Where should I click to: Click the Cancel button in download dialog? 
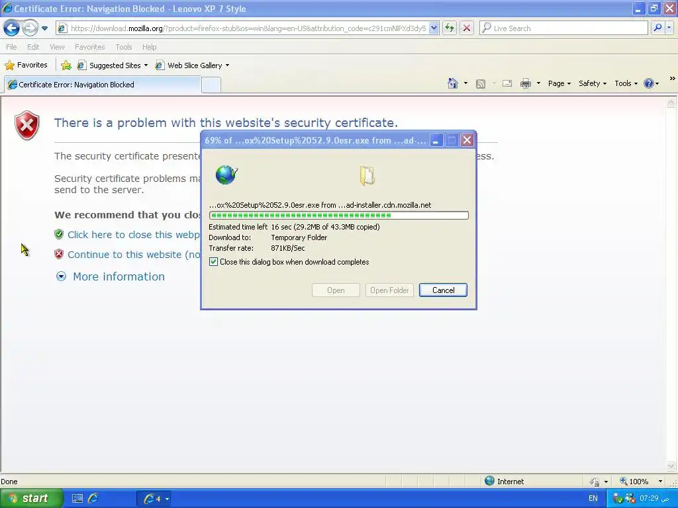443,290
